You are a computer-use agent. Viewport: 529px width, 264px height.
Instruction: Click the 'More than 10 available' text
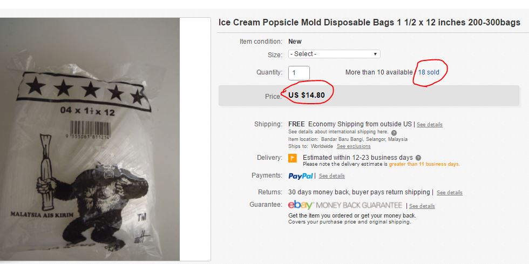click(378, 72)
